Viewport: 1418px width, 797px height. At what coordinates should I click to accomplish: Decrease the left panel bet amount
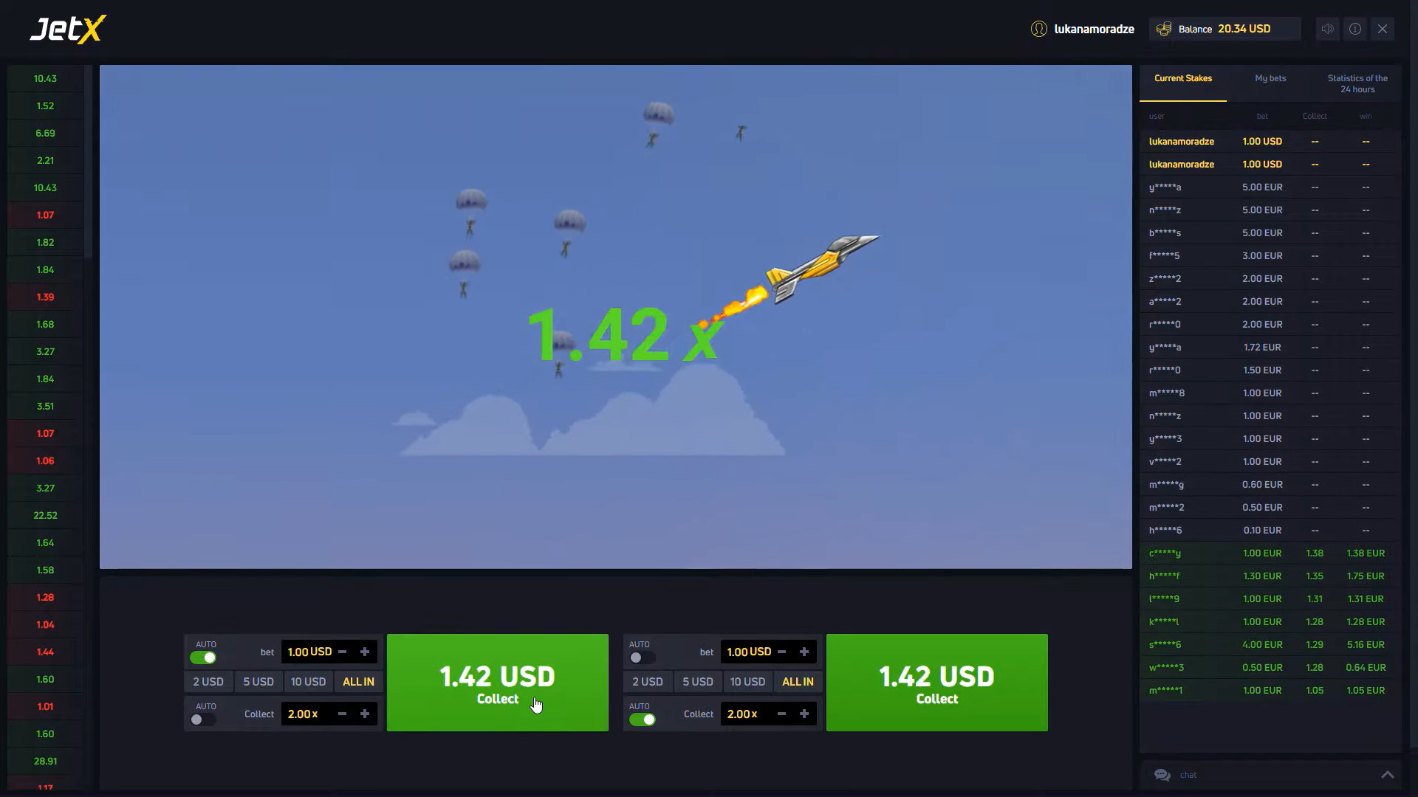point(342,652)
